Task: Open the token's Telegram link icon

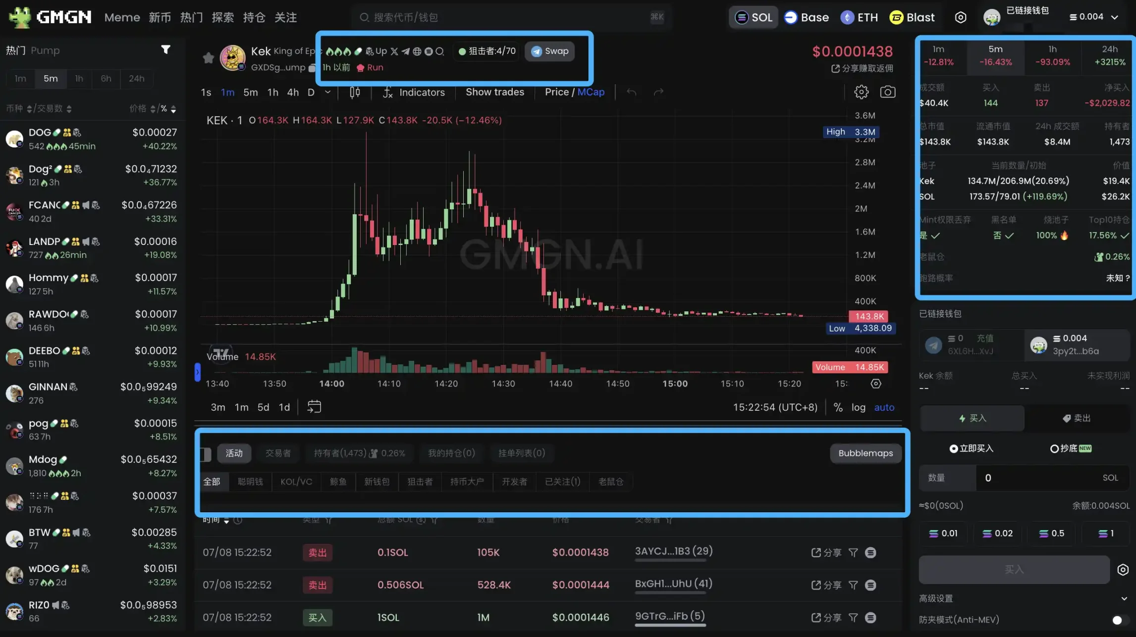Action: pos(406,51)
